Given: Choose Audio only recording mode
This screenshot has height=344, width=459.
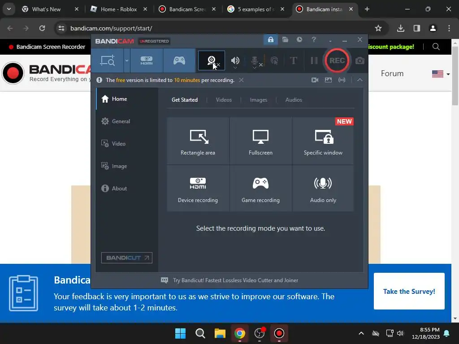Looking at the screenshot, I should (323, 189).
